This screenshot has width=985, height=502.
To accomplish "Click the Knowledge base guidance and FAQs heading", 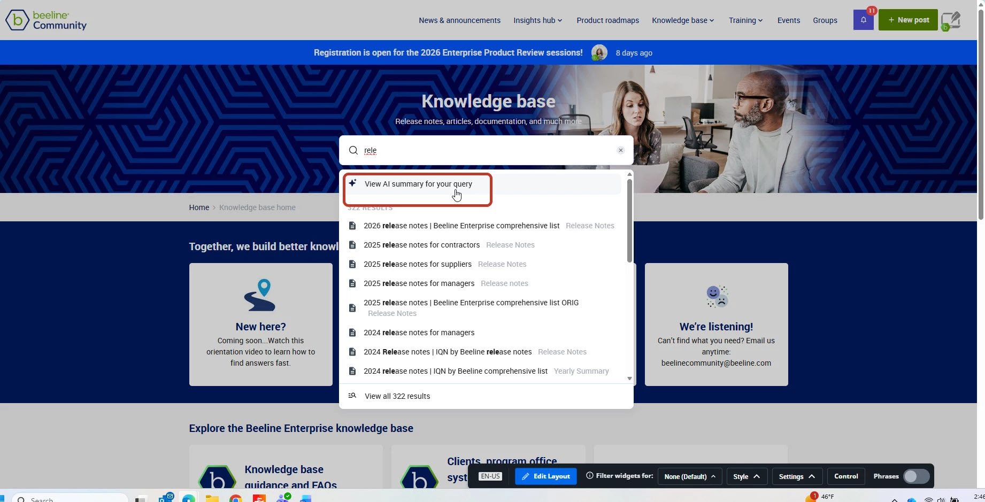I will click(290, 477).
